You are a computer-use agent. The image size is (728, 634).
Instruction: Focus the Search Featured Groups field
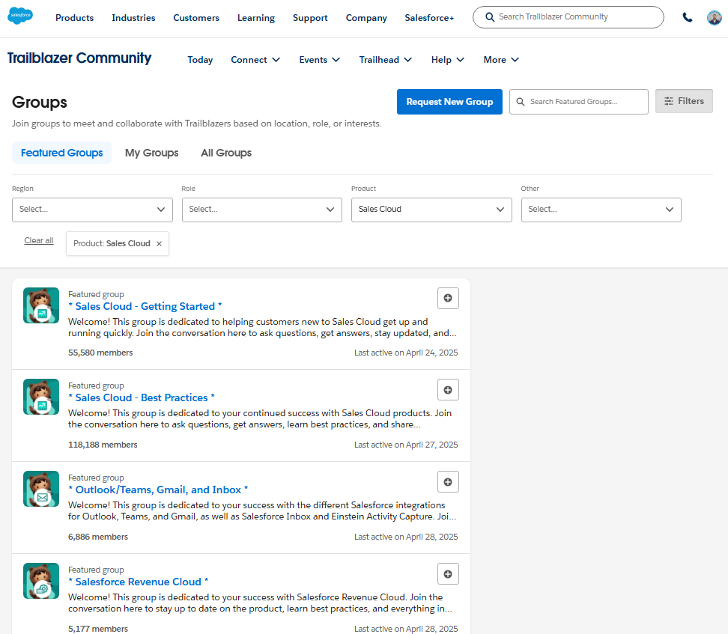(578, 102)
